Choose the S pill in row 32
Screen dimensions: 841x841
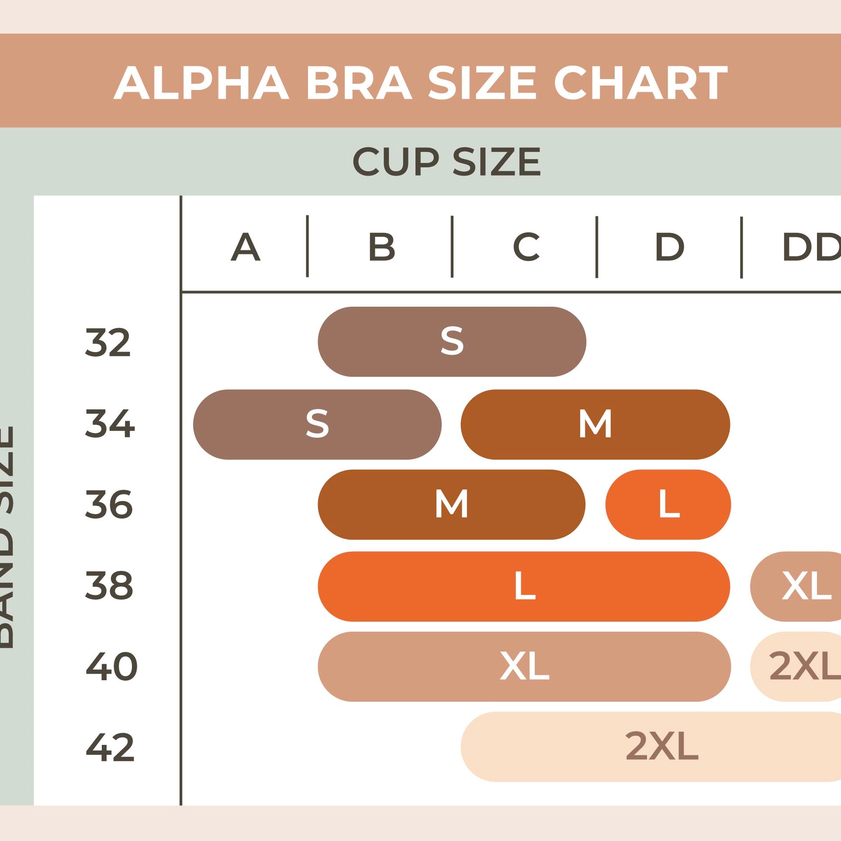(452, 341)
